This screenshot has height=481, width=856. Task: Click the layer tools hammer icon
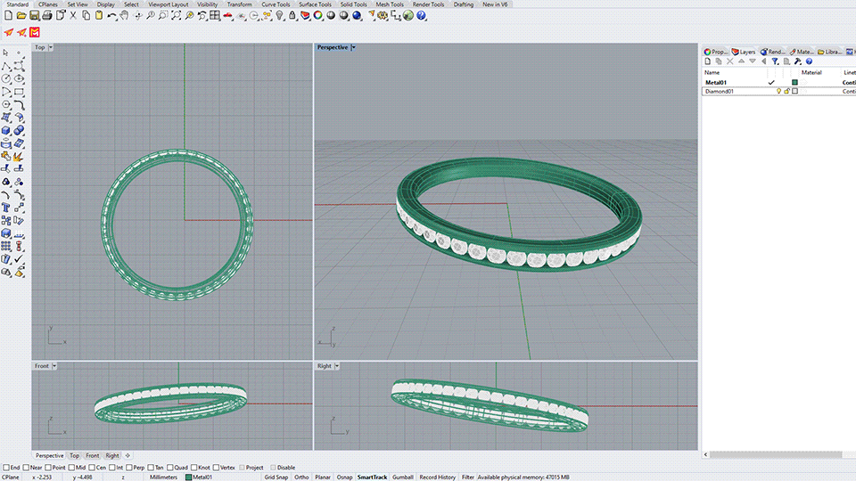797,61
